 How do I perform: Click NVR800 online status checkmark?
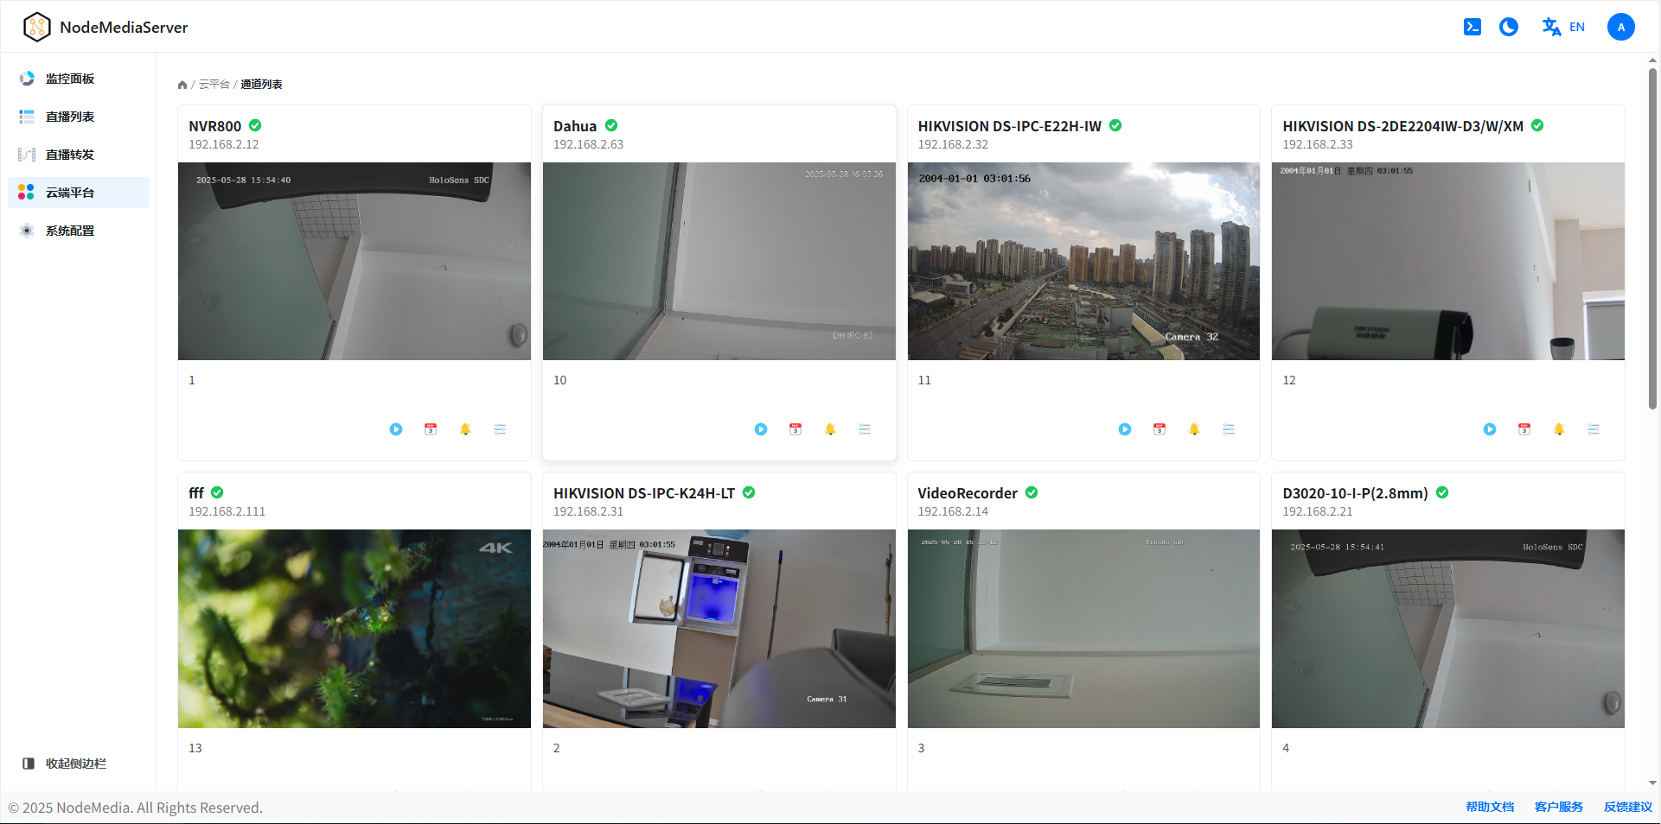(255, 125)
